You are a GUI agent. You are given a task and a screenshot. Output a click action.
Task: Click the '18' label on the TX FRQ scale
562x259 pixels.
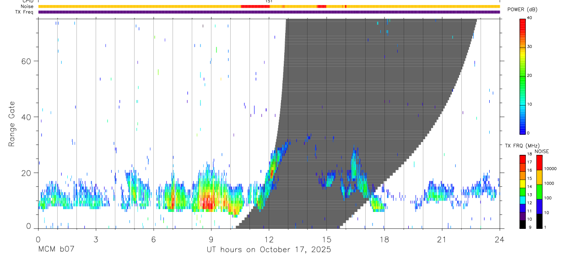click(530, 154)
